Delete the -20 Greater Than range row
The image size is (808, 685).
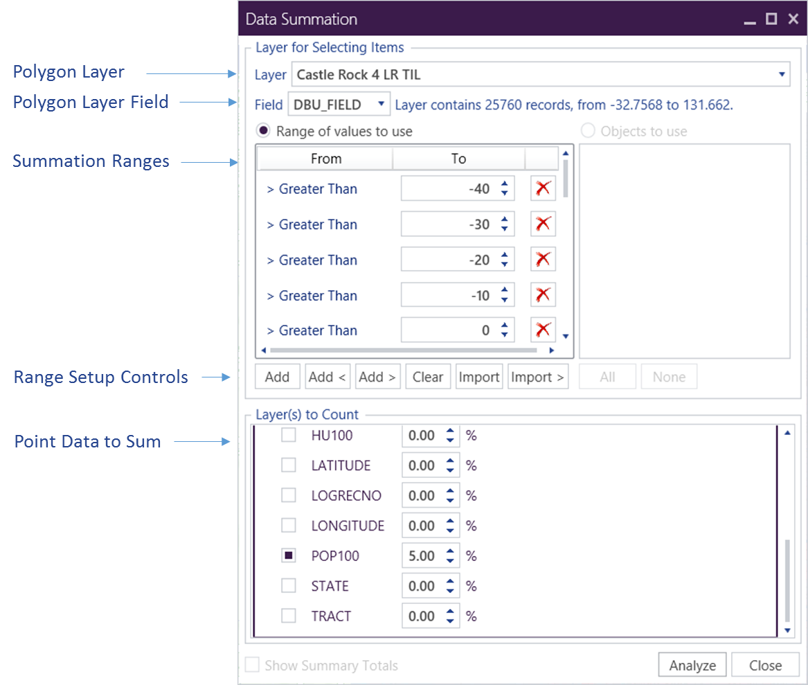point(543,260)
